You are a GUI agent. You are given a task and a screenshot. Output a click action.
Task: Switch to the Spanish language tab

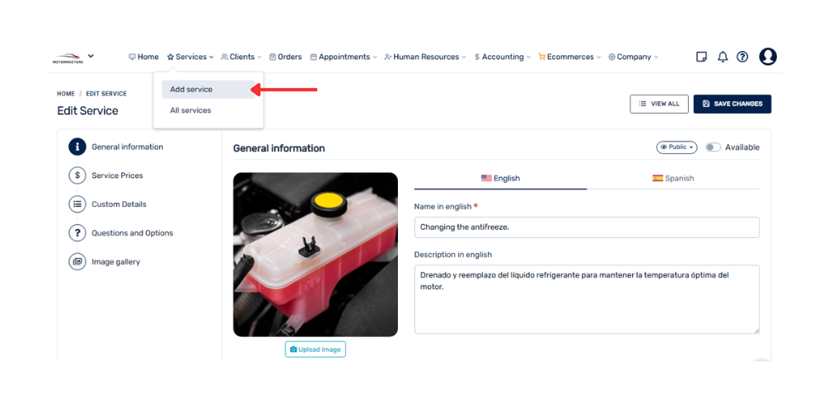[673, 178]
